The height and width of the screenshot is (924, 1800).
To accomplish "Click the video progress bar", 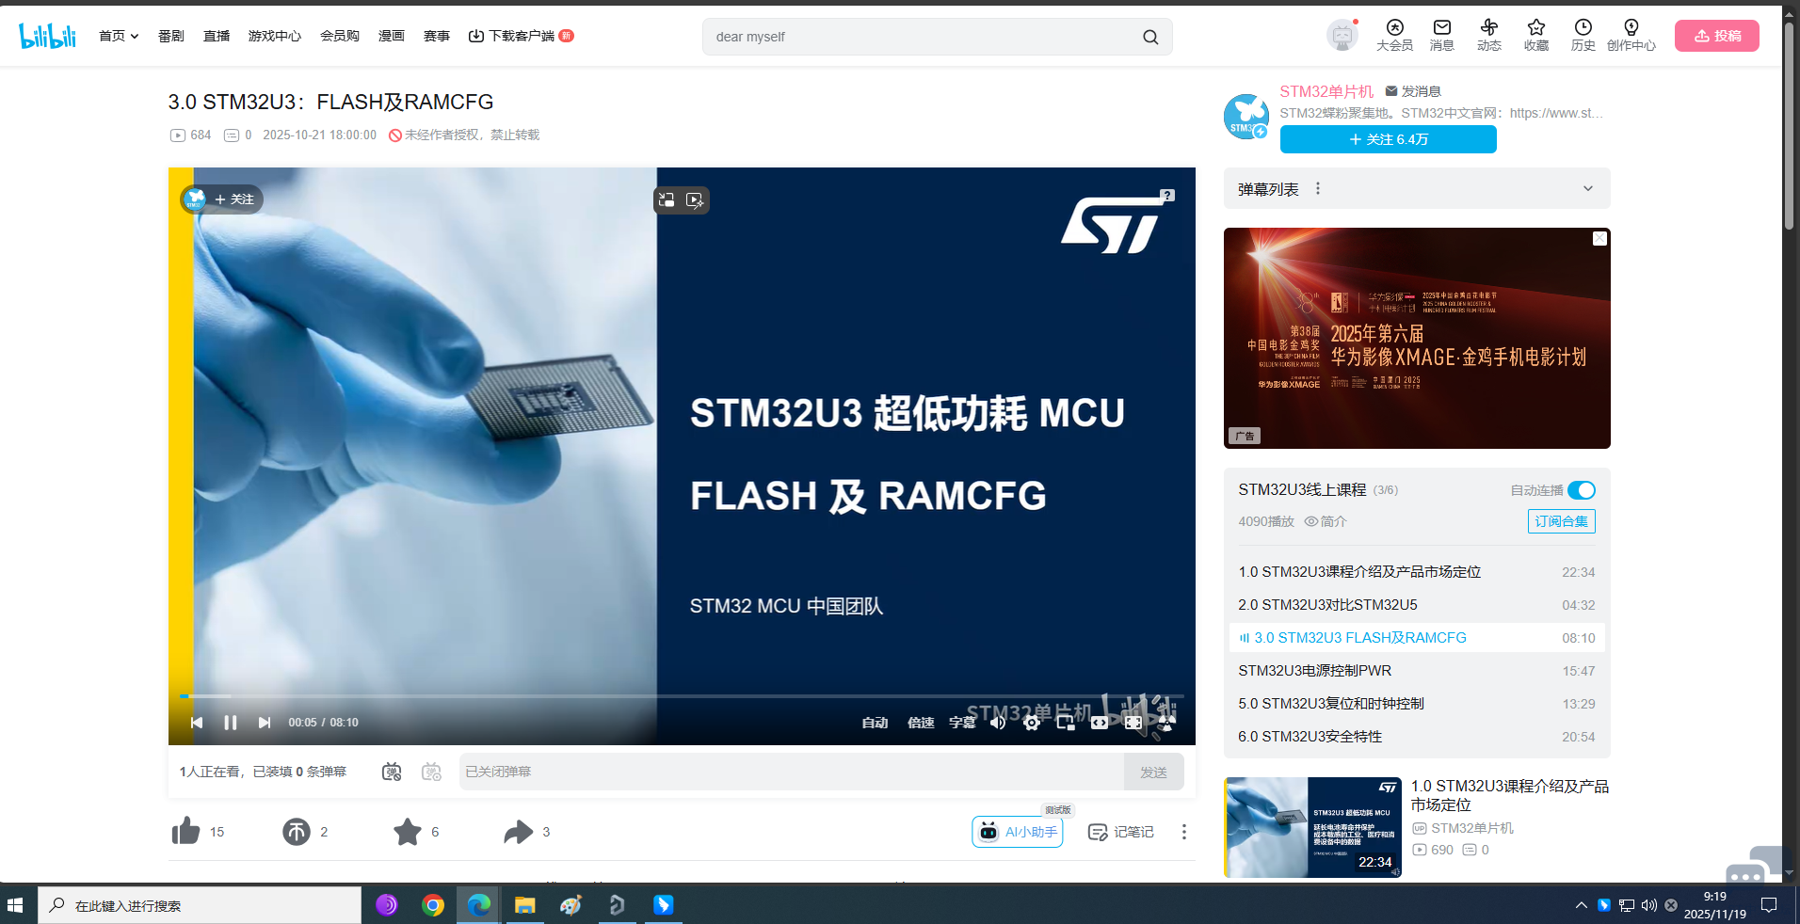I will (x=659, y=696).
